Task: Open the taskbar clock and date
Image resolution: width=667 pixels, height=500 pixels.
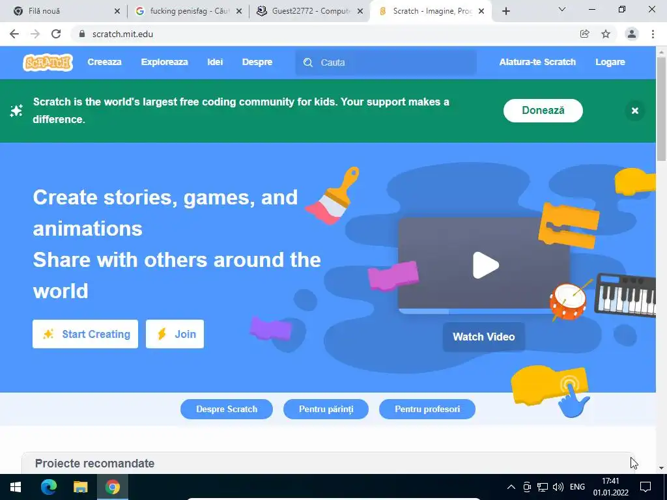Action: (611, 487)
